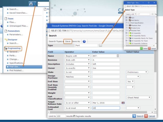Click the SW Assembly Instance green icon

(130, 43)
